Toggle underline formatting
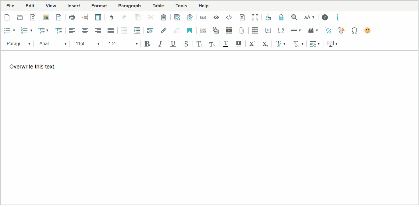 click(x=173, y=44)
